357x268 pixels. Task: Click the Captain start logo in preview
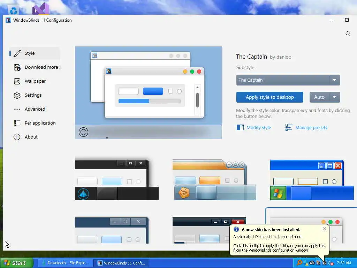[x=83, y=132]
